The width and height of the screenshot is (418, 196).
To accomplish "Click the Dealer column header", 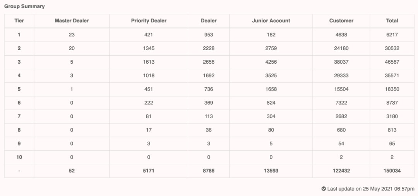I will click(209, 21).
